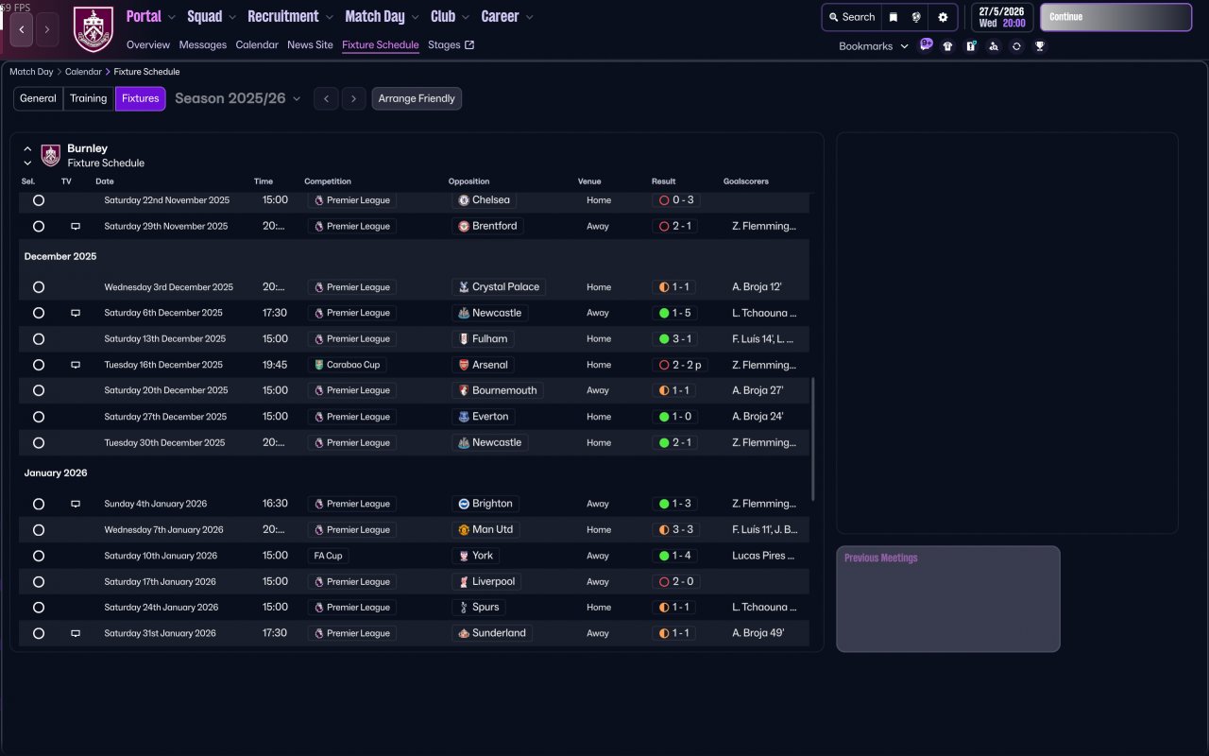Go to next season with right arrow
Viewport: 1209px width, 756px height.
coord(354,98)
